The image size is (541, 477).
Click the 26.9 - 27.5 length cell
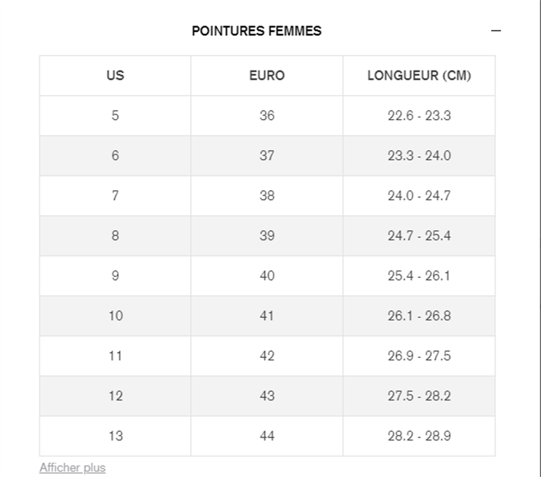pos(419,356)
